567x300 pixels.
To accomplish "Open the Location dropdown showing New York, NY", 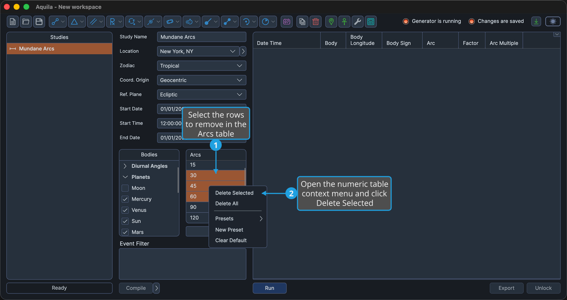I will [198, 51].
